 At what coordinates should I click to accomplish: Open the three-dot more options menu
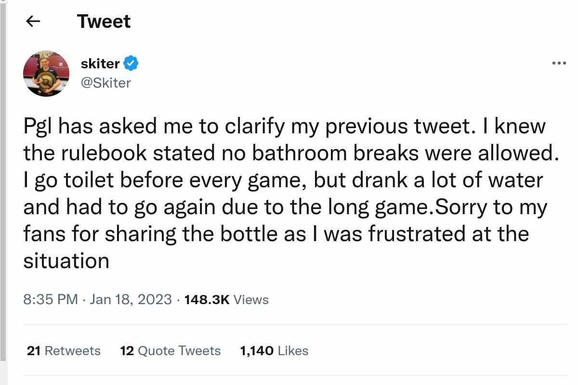tap(559, 63)
